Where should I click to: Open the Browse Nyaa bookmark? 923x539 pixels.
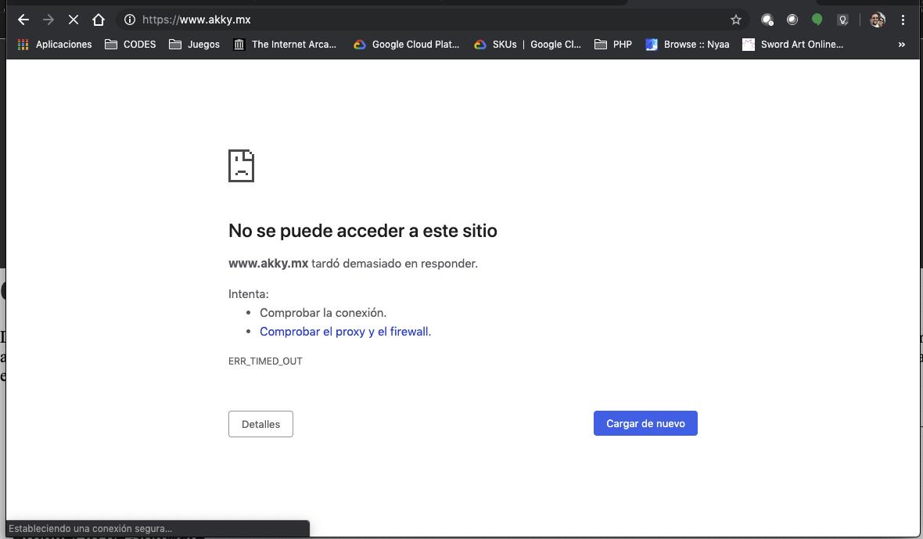tap(688, 44)
